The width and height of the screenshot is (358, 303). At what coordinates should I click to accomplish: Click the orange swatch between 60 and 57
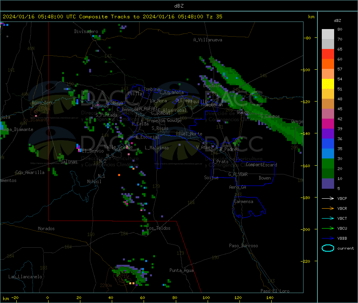(328, 64)
